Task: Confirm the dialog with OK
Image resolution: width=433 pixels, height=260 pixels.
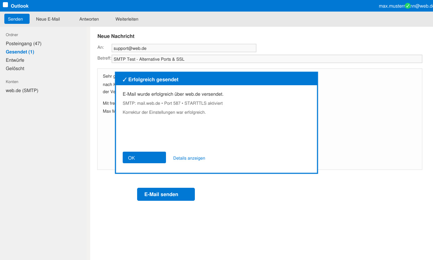Action: pos(144,157)
